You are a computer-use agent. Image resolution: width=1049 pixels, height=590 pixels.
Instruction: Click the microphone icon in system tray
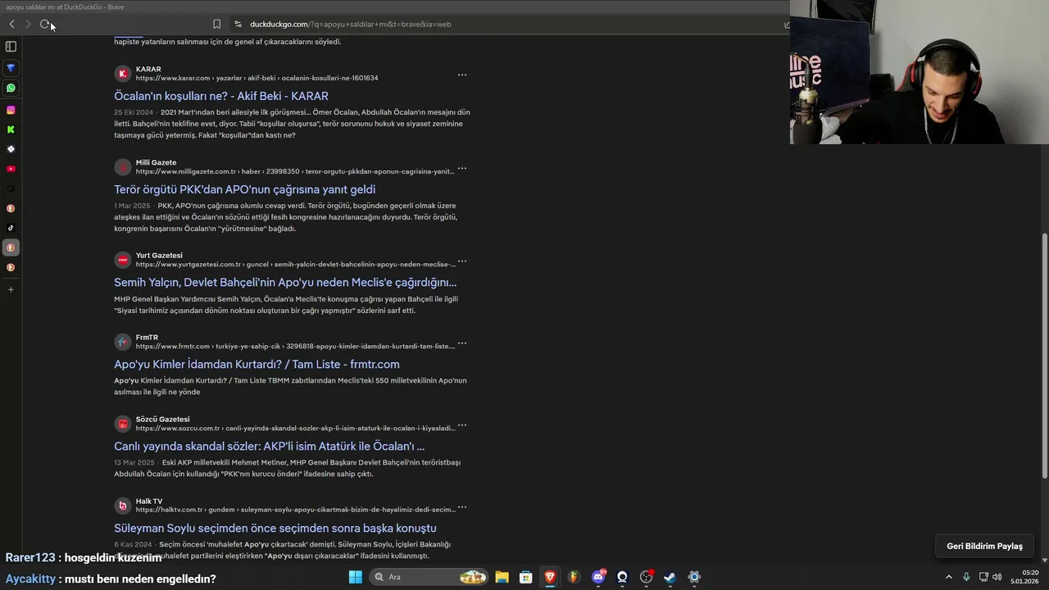click(966, 577)
